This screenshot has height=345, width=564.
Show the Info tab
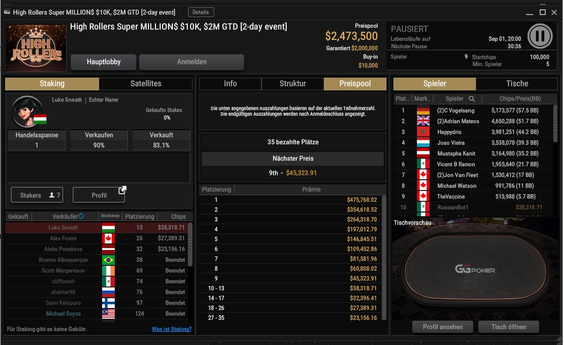[x=230, y=84]
